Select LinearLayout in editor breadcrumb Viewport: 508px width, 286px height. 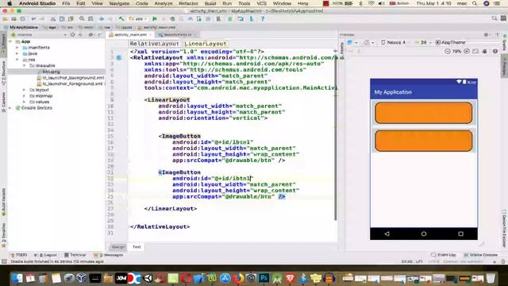coord(206,44)
